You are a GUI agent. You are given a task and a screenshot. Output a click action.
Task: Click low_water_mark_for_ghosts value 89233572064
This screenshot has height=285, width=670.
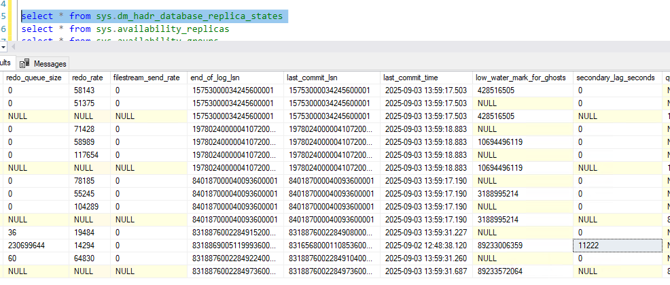pyautogui.click(x=523, y=271)
